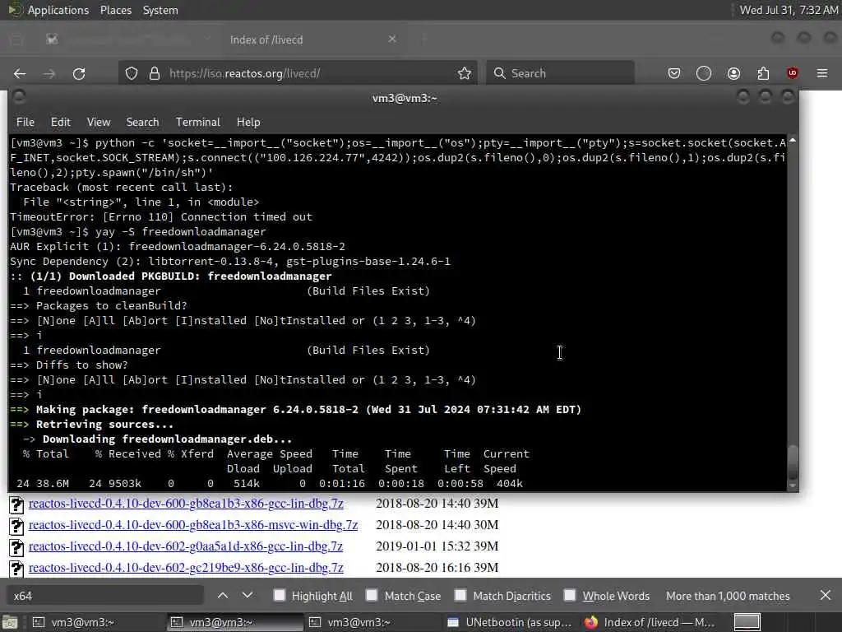The height and width of the screenshot is (632, 842).
Task: Open reactos-livecd gb8ea1b3 gcc-lin-dbg.7z link
Action: tap(186, 504)
